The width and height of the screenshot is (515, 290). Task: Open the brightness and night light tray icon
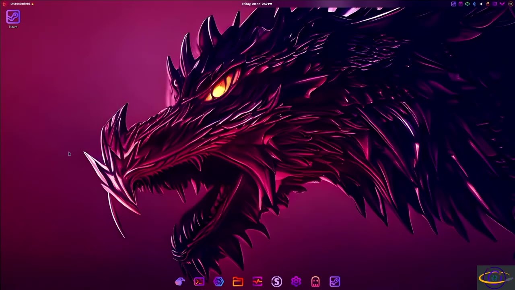pos(481,4)
